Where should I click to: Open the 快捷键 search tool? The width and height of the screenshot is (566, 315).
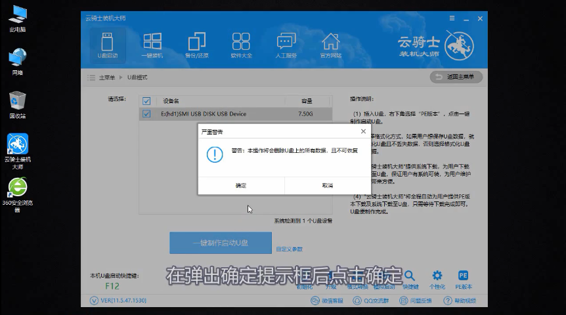pos(410,280)
